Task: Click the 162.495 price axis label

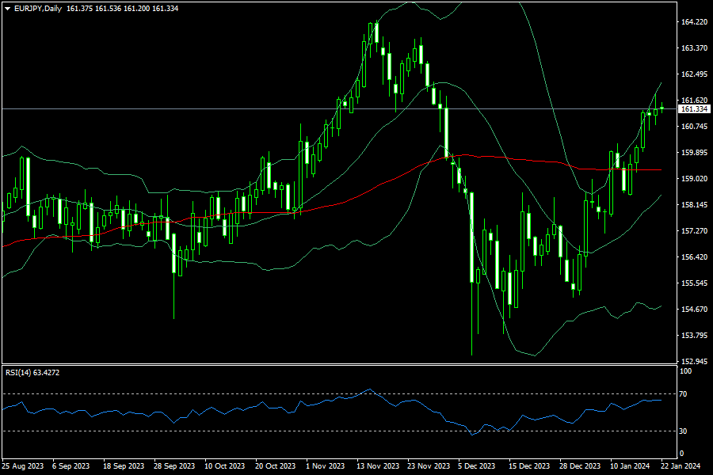Action: pyautogui.click(x=694, y=74)
